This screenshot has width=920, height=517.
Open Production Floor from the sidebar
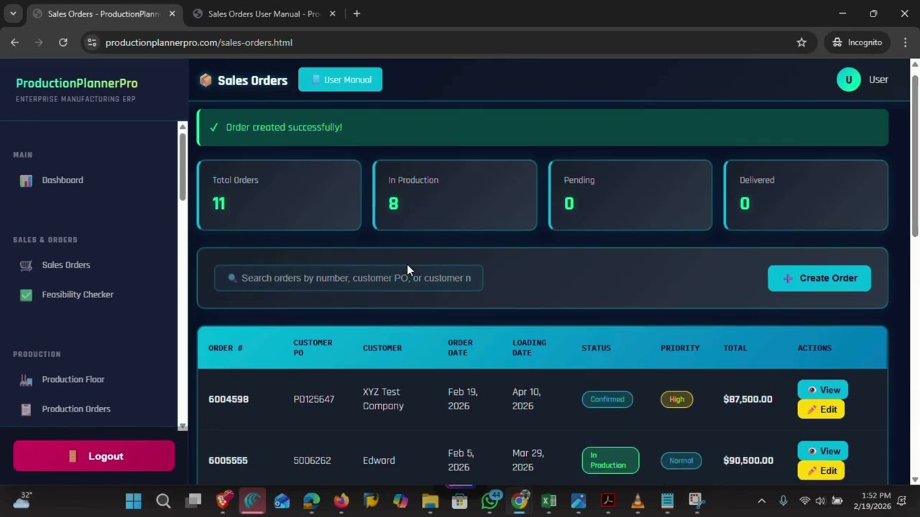[x=73, y=380]
